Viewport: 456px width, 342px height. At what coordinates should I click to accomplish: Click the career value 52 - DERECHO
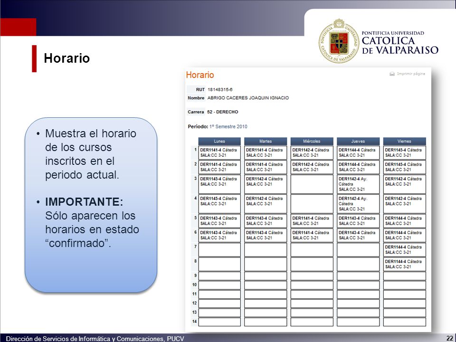pos(222,112)
